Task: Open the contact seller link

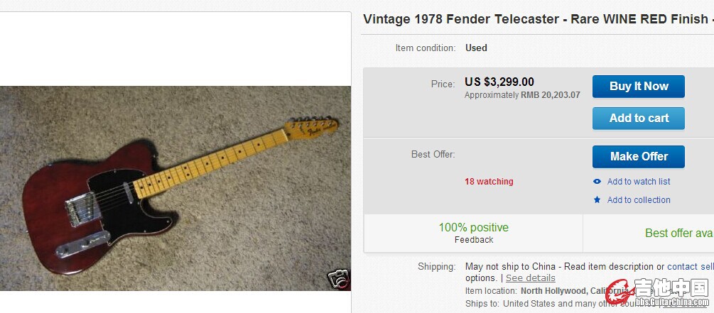Action: 690,267
